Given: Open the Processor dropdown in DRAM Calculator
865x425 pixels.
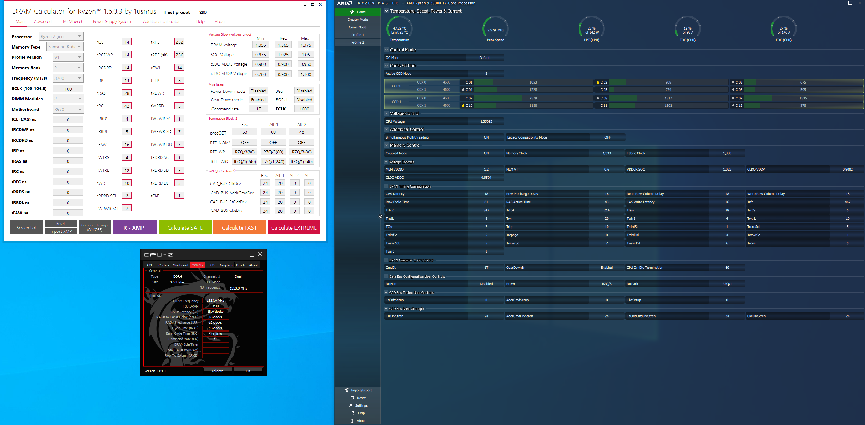Looking at the screenshot, I should tap(61, 36).
